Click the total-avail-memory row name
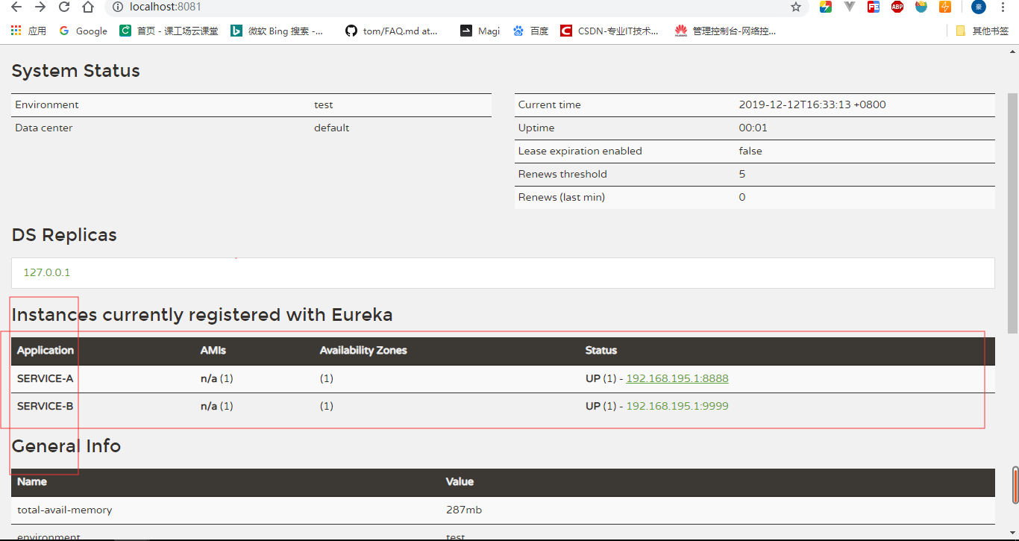1019x541 pixels. 65,510
